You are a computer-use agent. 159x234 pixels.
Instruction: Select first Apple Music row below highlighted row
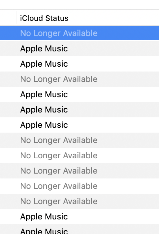(79, 49)
